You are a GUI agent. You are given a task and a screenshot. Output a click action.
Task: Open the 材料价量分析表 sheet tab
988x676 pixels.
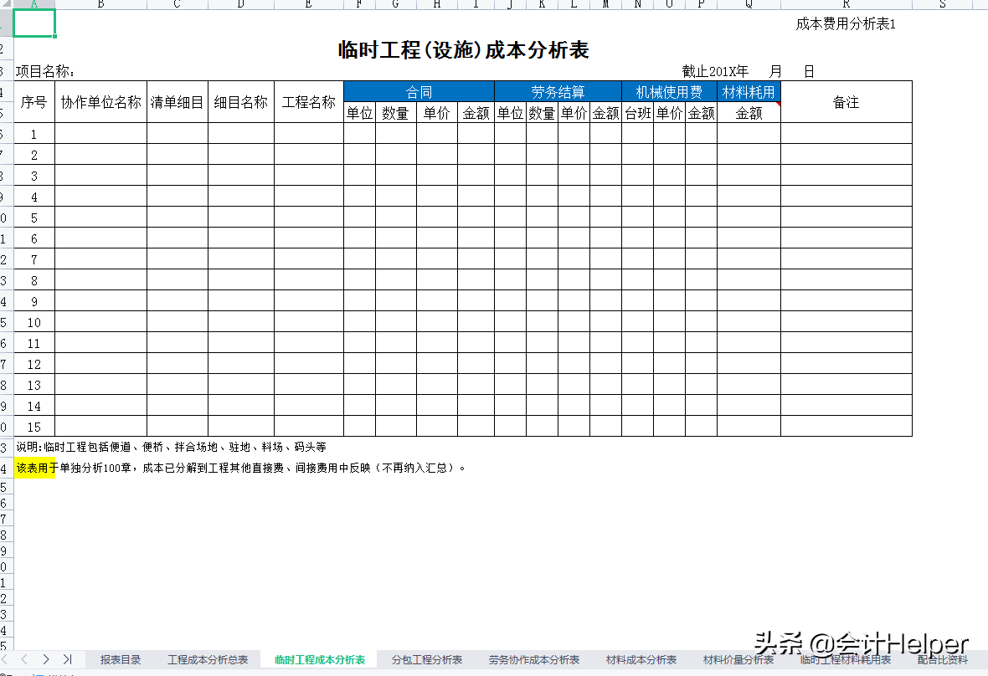(x=737, y=659)
